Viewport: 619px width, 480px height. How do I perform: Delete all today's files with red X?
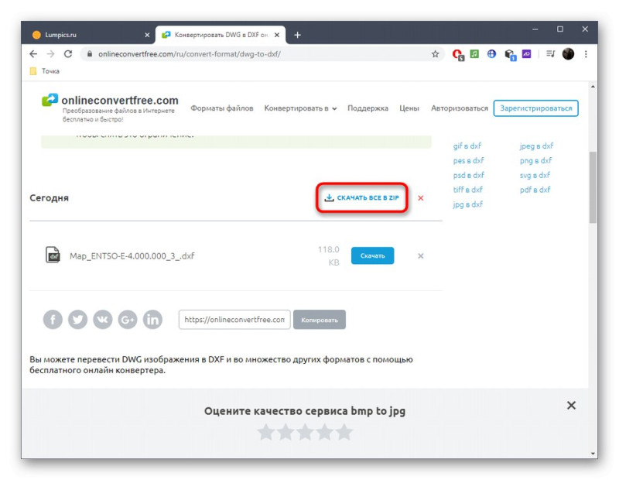[x=421, y=198]
